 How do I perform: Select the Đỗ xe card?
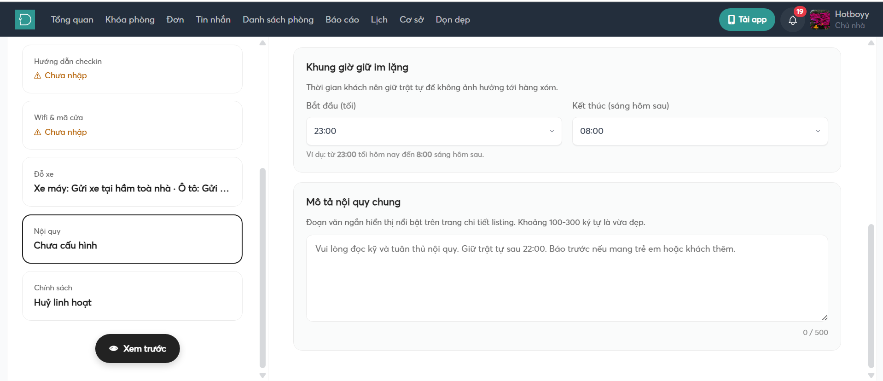[x=132, y=182]
